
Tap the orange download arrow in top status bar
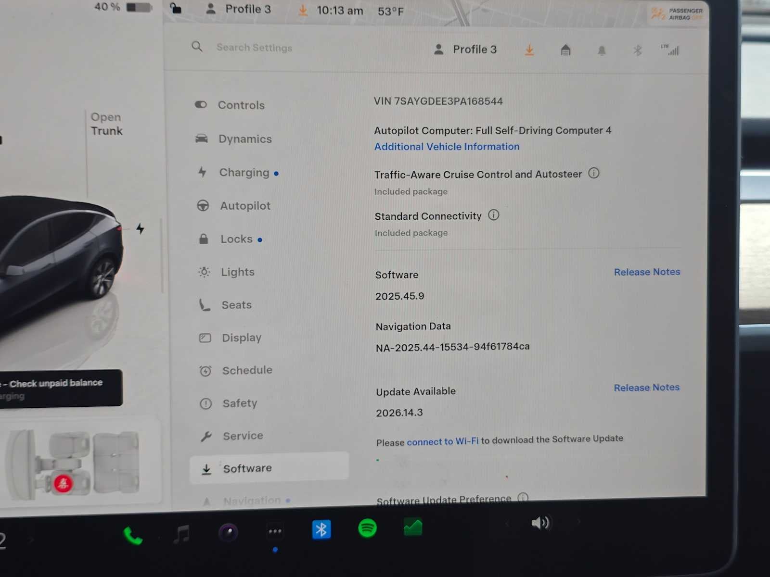click(303, 10)
